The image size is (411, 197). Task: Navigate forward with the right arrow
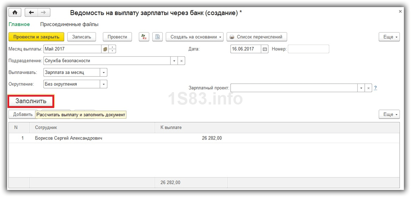(44, 12)
